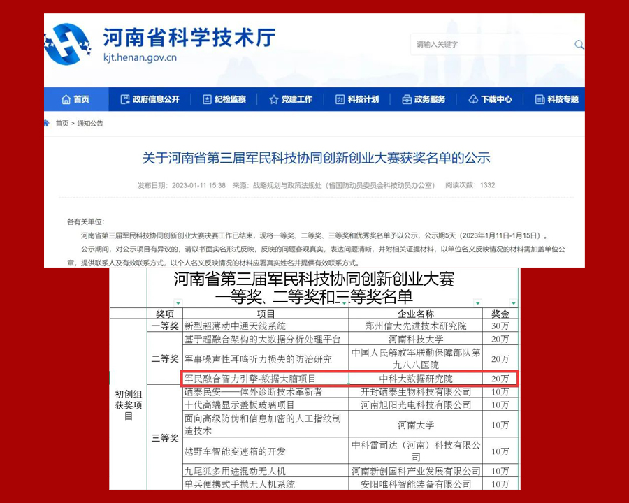Click the kjt.henan.gov.cn site address text
Screen dimensions: 629x503
(x=140, y=58)
